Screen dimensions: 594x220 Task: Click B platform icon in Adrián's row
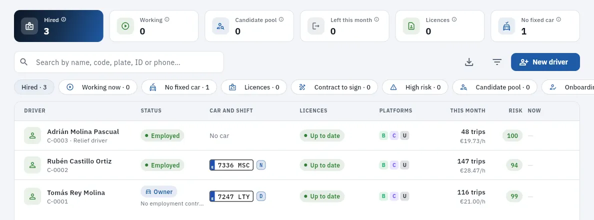383,135
